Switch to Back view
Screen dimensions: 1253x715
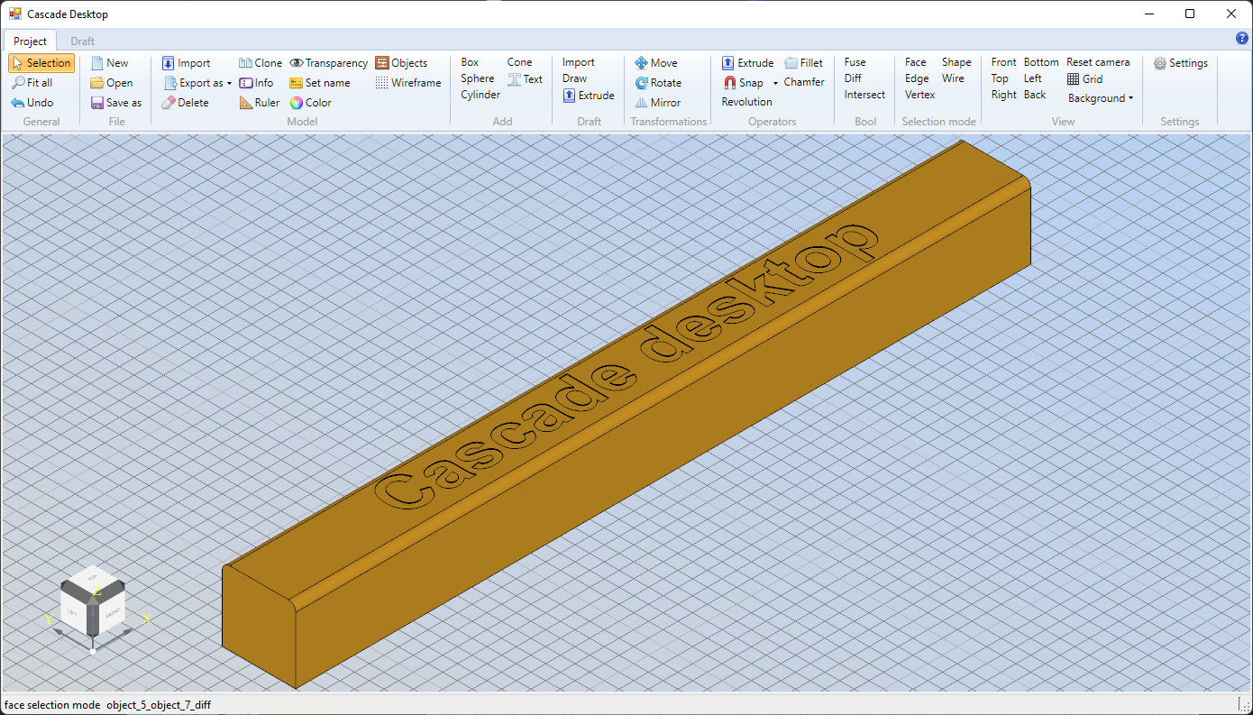coord(1035,95)
